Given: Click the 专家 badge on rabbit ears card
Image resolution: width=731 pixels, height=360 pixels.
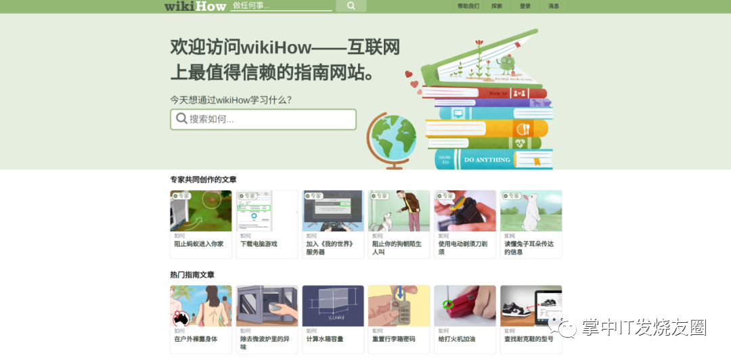Looking at the screenshot, I should [512, 196].
